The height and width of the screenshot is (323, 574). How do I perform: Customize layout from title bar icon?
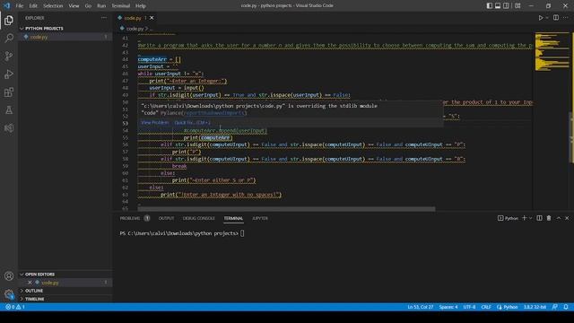click(x=517, y=5)
